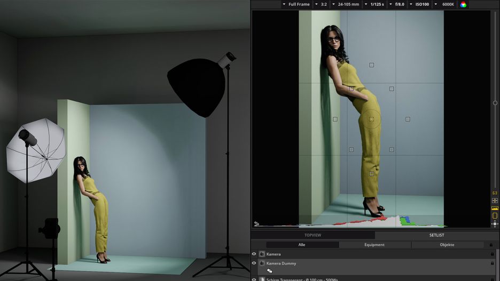Select the center focus point in preview
The width and height of the screenshot is (500, 281).
[371, 119]
